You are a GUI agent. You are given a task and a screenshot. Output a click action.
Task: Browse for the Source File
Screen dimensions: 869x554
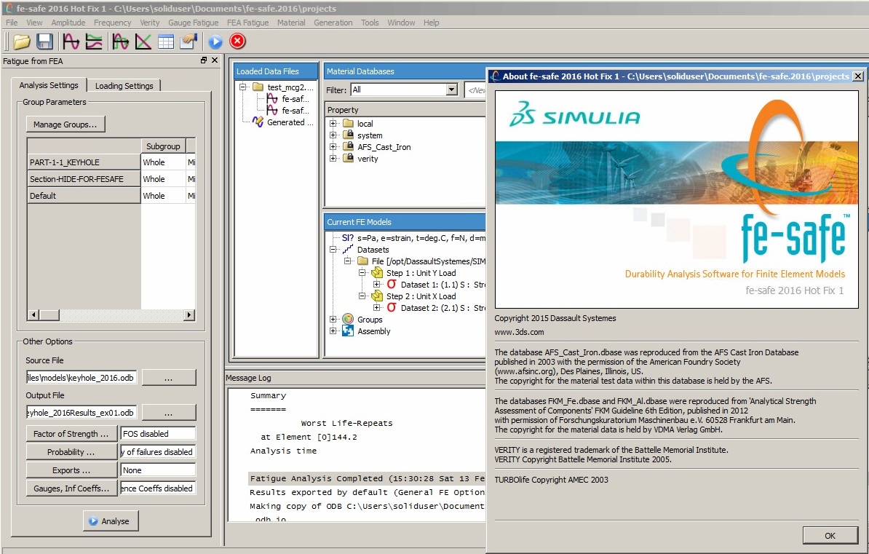coord(168,378)
